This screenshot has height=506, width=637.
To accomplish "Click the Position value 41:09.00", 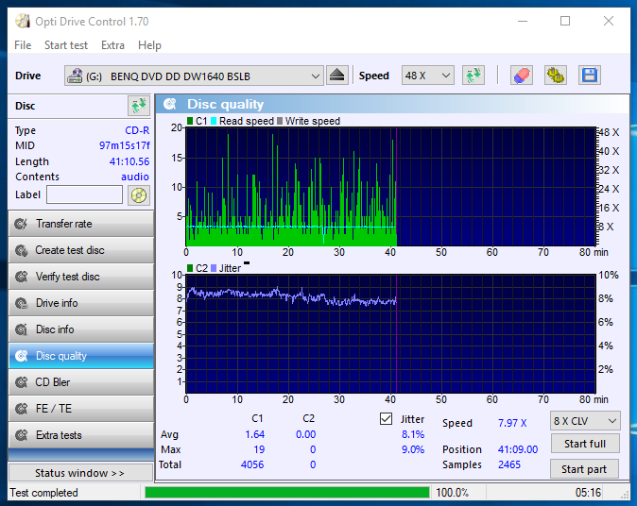I will (x=518, y=449).
